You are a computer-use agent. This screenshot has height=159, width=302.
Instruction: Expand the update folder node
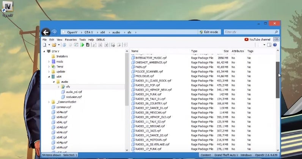click(x=49, y=72)
